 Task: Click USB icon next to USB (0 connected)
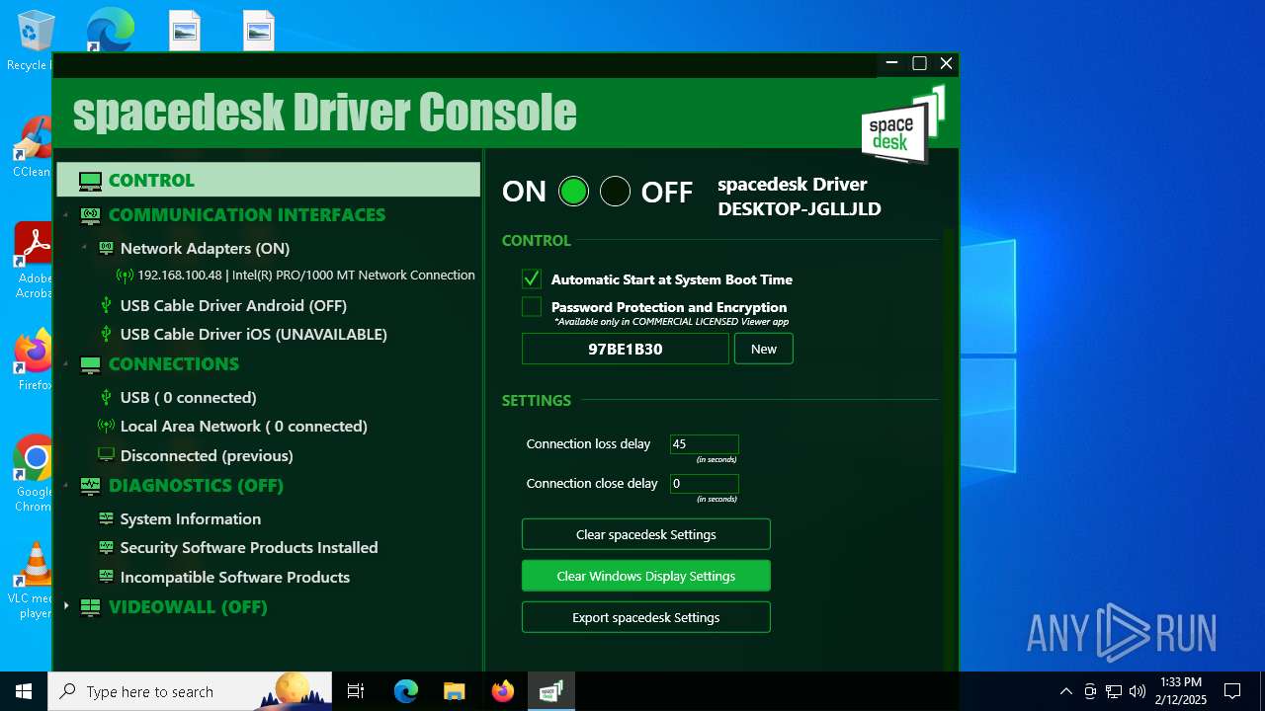coord(107,398)
